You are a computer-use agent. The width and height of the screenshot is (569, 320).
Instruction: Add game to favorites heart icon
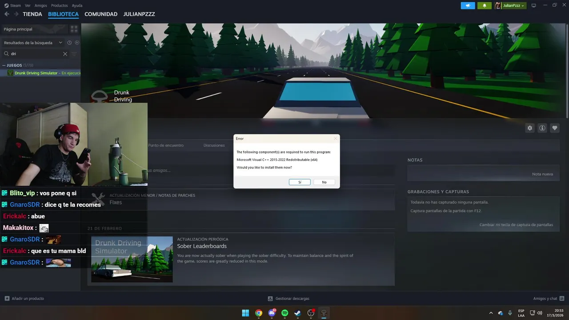click(x=554, y=128)
